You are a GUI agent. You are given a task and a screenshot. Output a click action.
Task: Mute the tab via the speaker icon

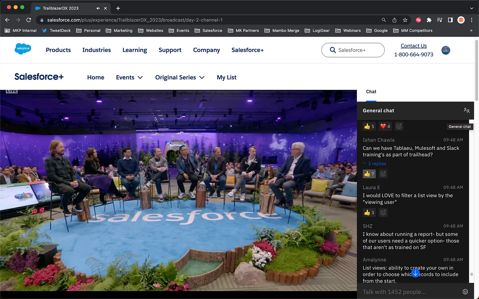[98, 8]
